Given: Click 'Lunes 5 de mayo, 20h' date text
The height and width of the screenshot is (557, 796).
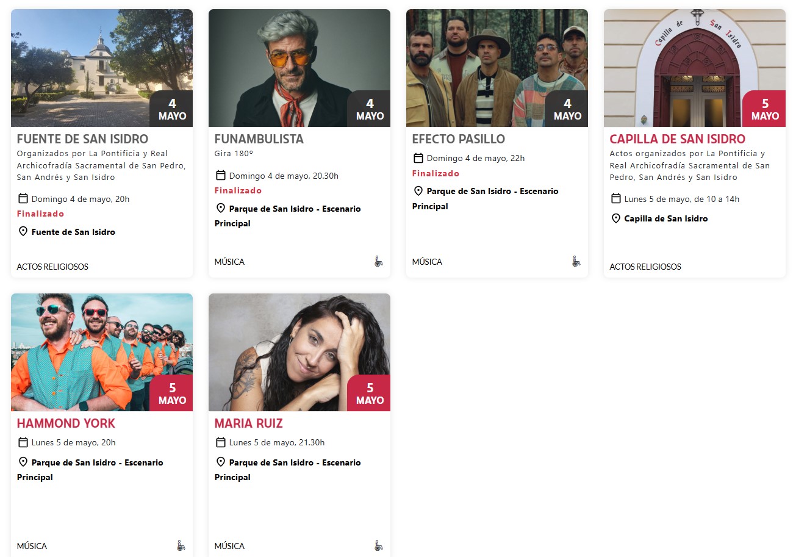Looking at the screenshot, I should coord(73,443).
